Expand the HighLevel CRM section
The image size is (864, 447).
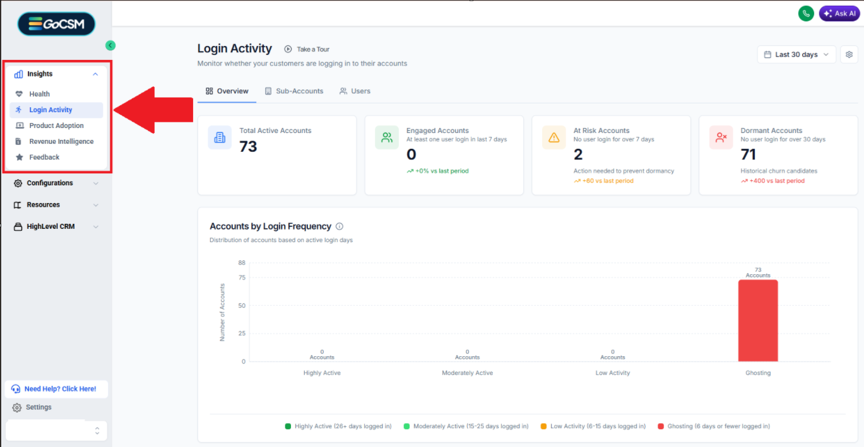[56, 226]
